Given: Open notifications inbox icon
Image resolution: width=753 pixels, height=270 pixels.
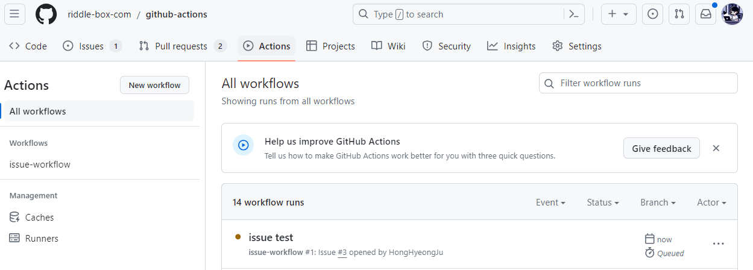Looking at the screenshot, I should pos(705,14).
